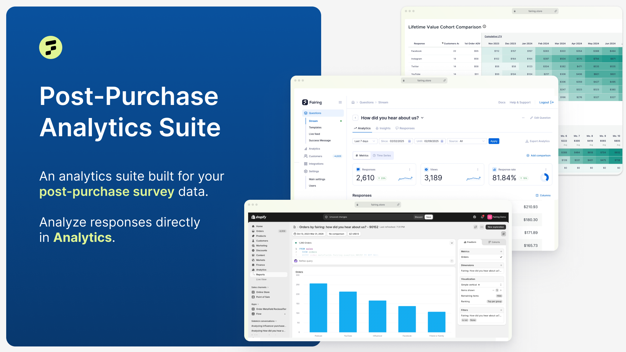Screen dimensions: 626x352
Task: Open the Oct 13, 2023–Mar 31, 2026 date range
Action: point(309,234)
